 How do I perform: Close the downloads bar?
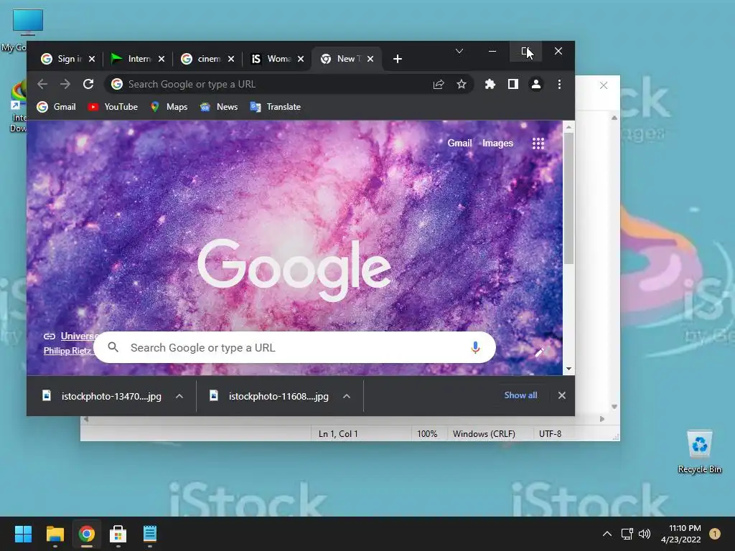pyautogui.click(x=561, y=395)
